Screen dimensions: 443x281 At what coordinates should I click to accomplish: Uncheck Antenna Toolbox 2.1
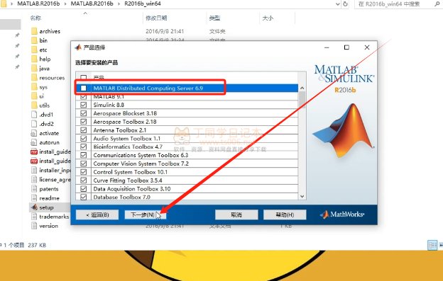coord(83,130)
